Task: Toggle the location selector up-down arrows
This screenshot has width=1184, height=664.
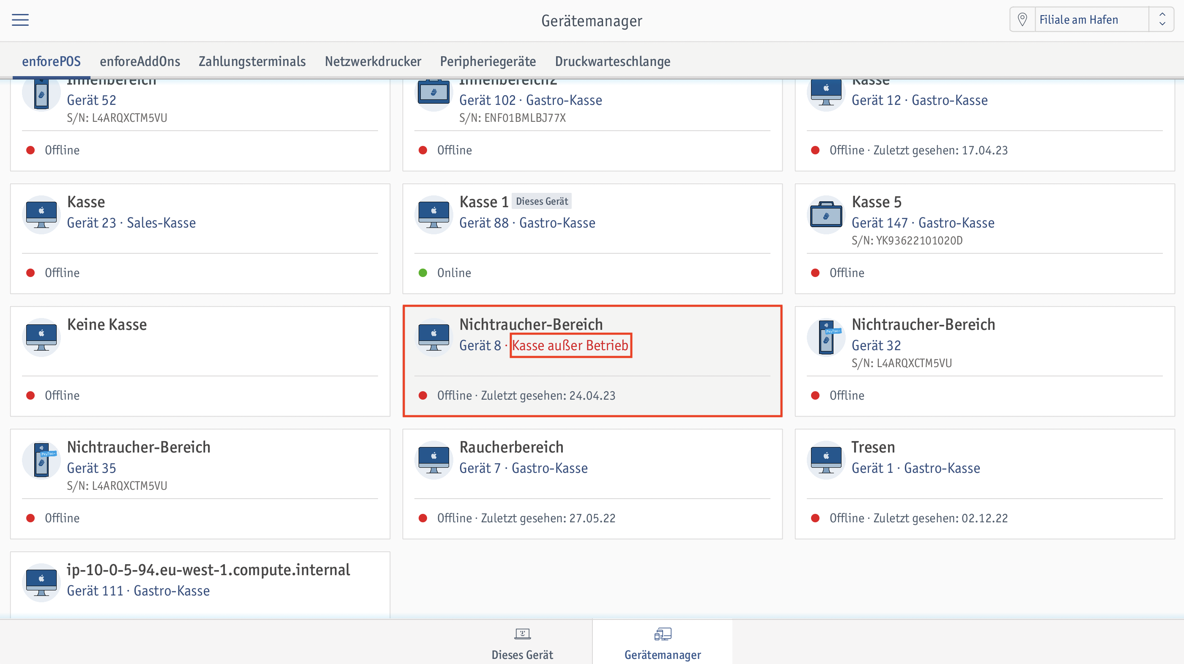Action: [x=1162, y=19]
